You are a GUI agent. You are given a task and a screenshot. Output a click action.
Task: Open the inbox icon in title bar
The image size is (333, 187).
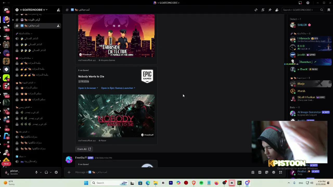[x=300, y=3]
